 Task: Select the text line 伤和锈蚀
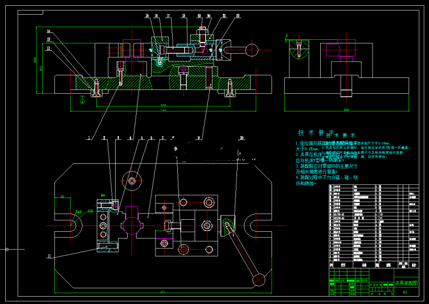(306, 183)
